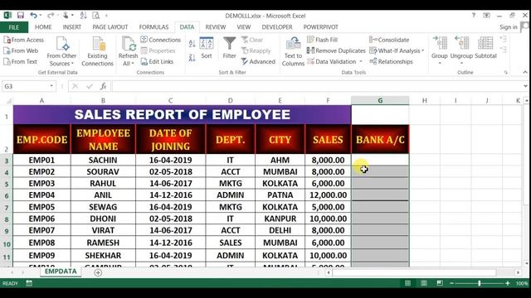This screenshot has height=298, width=531.
Task: Click Sign in link
Action: [x=509, y=27]
